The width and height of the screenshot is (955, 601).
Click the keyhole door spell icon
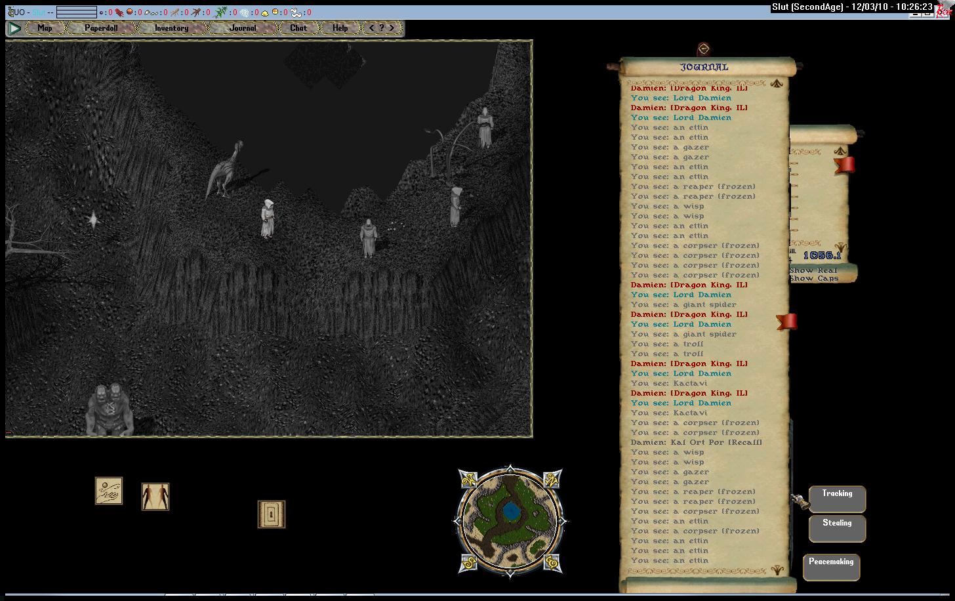point(272,514)
